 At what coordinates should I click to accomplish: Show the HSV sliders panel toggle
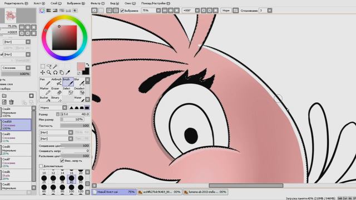[55, 11]
